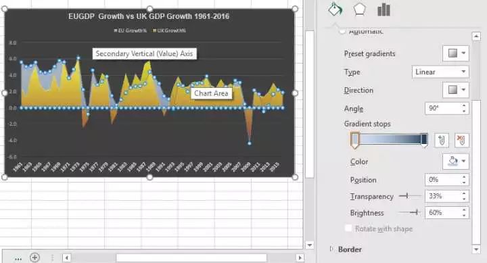
Task: Open the Effects pentagon tab icon
Action: pyautogui.click(x=359, y=9)
